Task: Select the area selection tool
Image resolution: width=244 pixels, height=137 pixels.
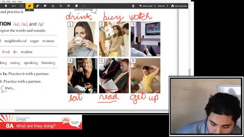Action: click(22, 6)
